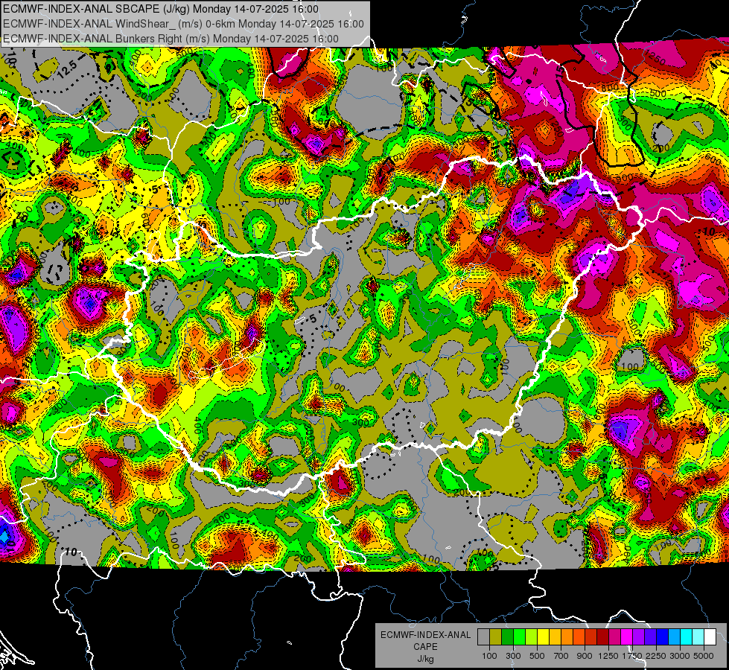Click the yellow swatch in the CAPE legend
Screen dimensions: 729x670
[543, 637]
